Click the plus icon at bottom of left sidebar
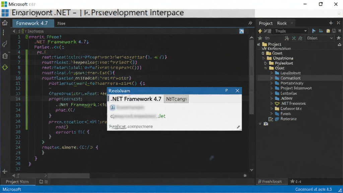The height and width of the screenshot is (193, 343). (5, 171)
